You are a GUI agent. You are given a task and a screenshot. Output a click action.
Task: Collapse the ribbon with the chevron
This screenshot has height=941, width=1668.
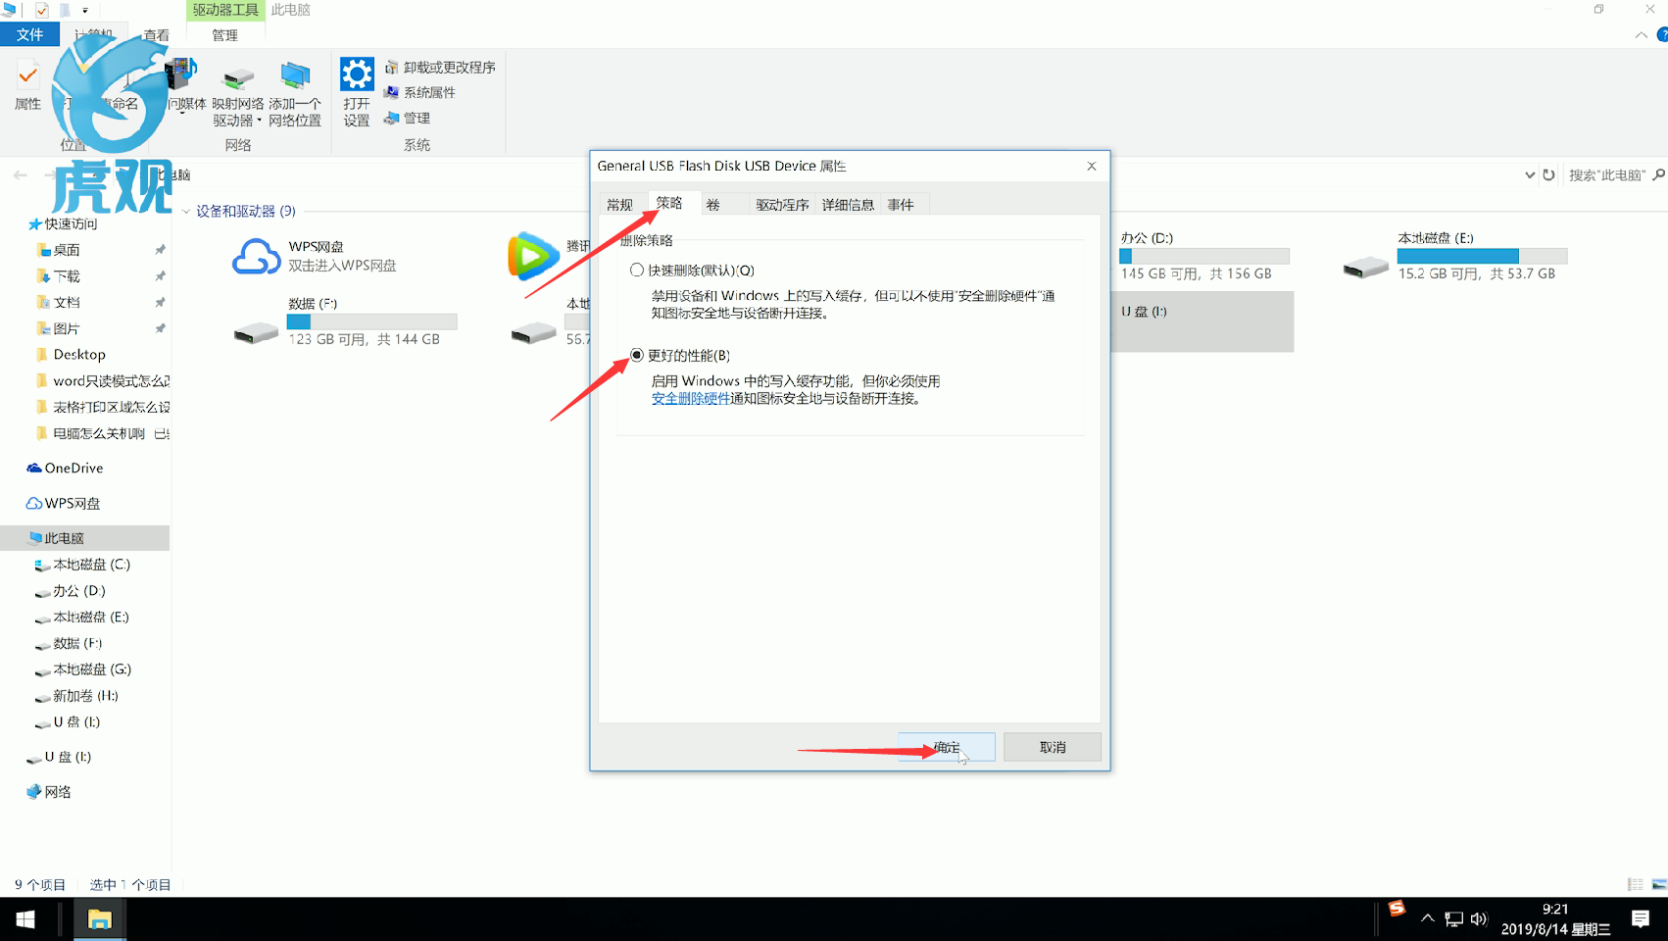pos(1641,34)
